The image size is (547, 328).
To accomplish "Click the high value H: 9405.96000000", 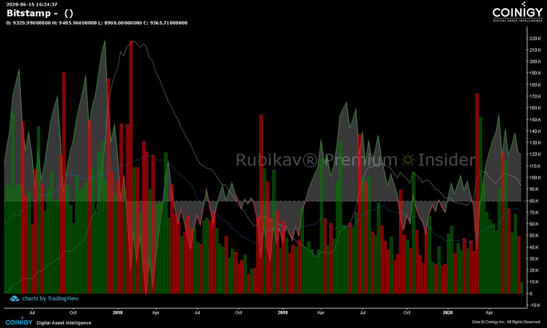I will tap(74, 23).
